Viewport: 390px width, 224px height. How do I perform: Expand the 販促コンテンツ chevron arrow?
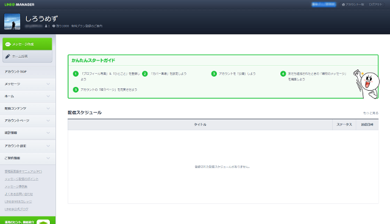pyautogui.click(x=48, y=108)
